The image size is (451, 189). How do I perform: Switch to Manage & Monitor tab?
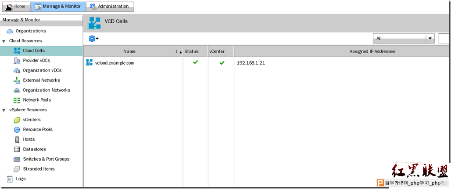click(57, 7)
